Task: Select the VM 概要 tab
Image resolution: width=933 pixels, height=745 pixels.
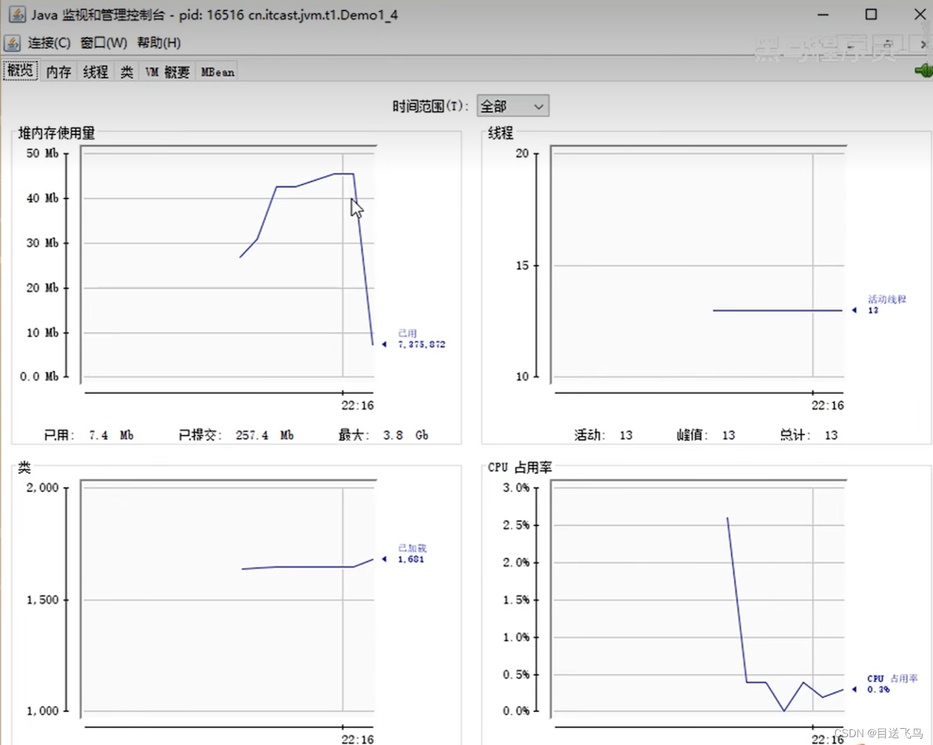Action: pos(166,71)
